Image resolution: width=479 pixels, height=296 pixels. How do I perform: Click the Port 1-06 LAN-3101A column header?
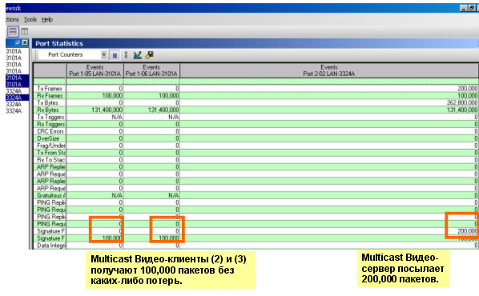[151, 70]
